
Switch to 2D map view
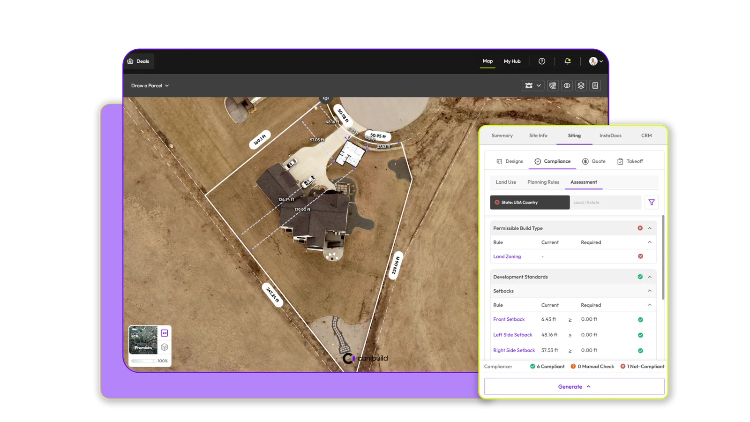pyautogui.click(x=165, y=333)
